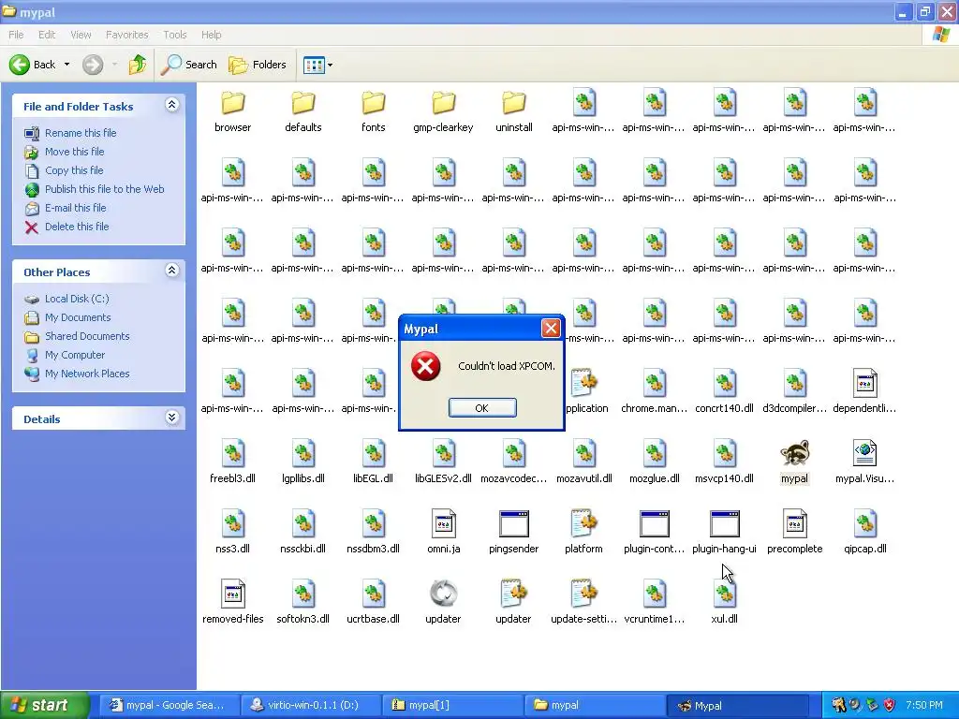Select the defaults folder
This screenshot has width=959, height=719.
click(x=302, y=112)
